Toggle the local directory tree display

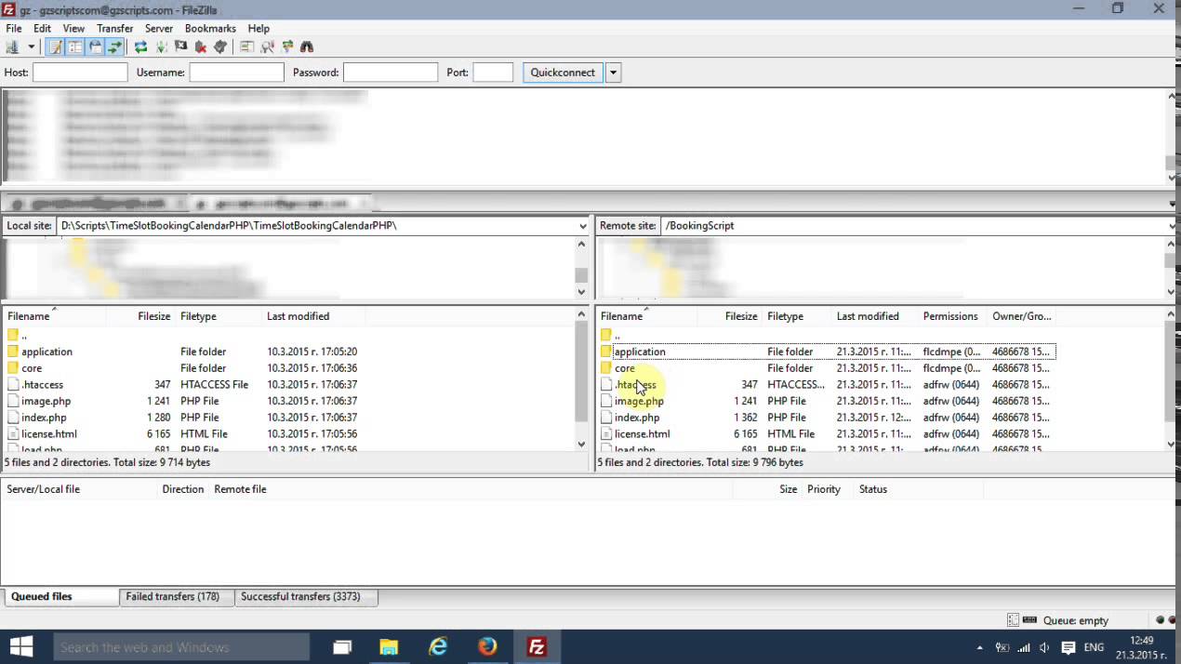pyautogui.click(x=74, y=46)
